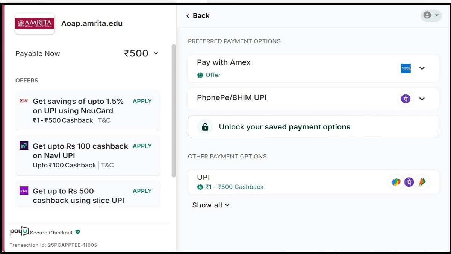This screenshot has height=254, width=451.
Task: Apply the NeuCard UPI savings offer
Action: pyautogui.click(x=142, y=101)
